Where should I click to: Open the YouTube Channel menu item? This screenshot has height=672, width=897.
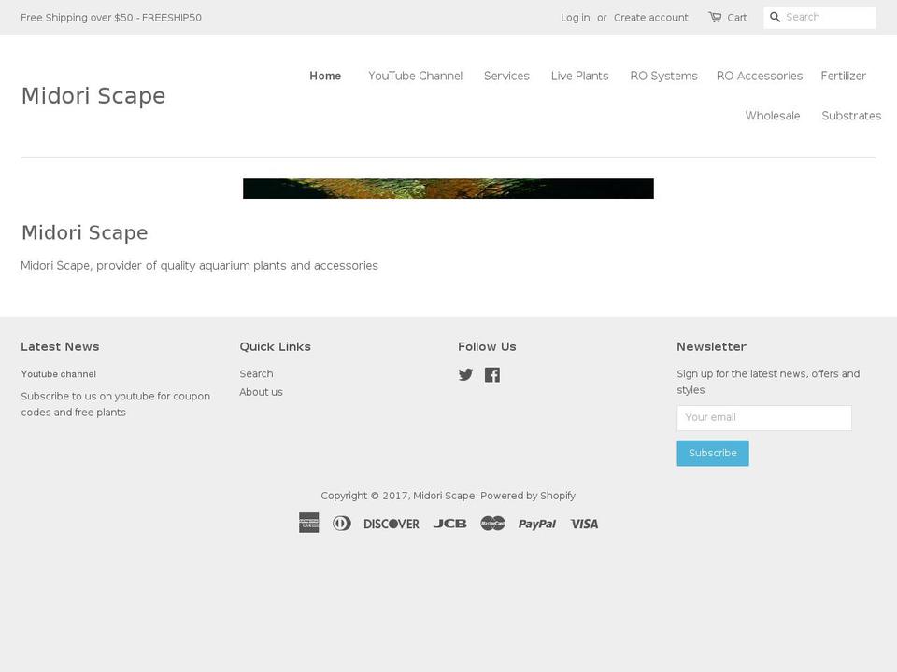tap(415, 76)
